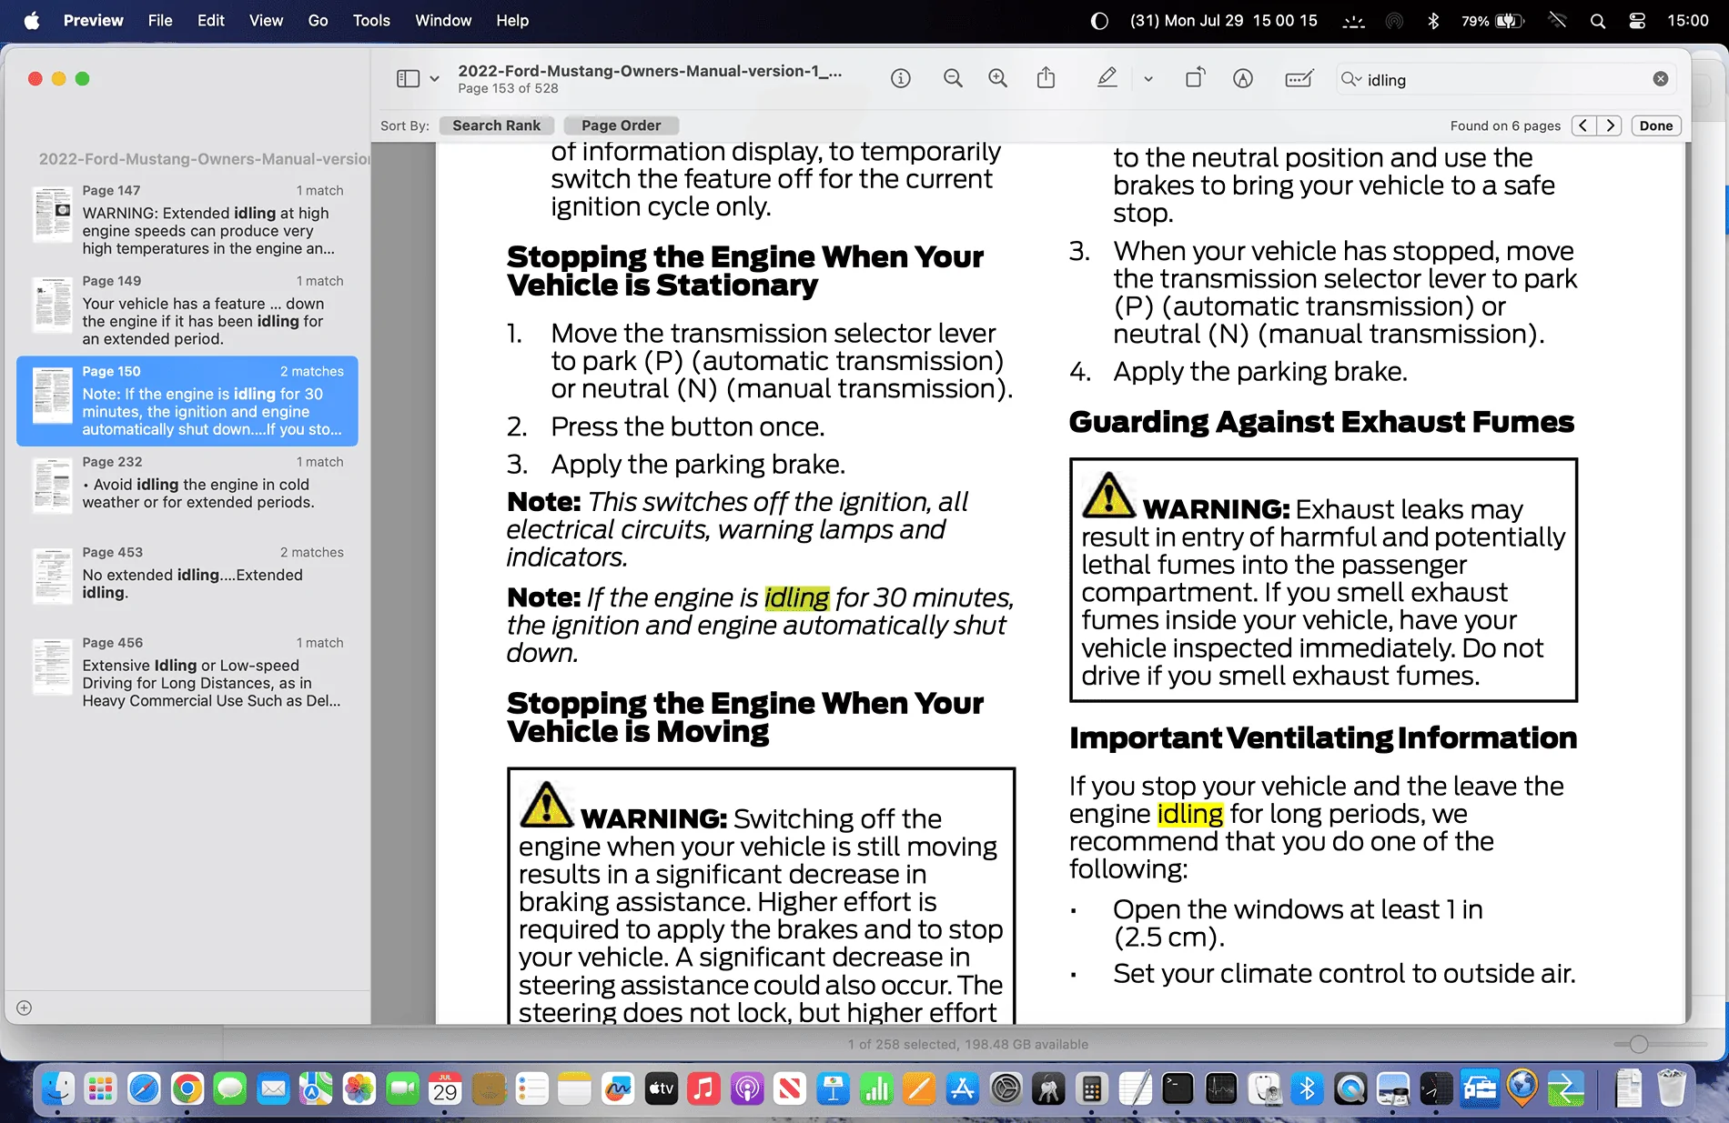Open the Go menu
The width and height of the screenshot is (1729, 1123).
tap(318, 20)
